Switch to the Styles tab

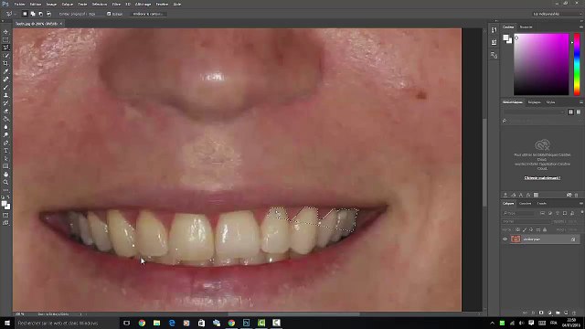pyautogui.click(x=550, y=102)
